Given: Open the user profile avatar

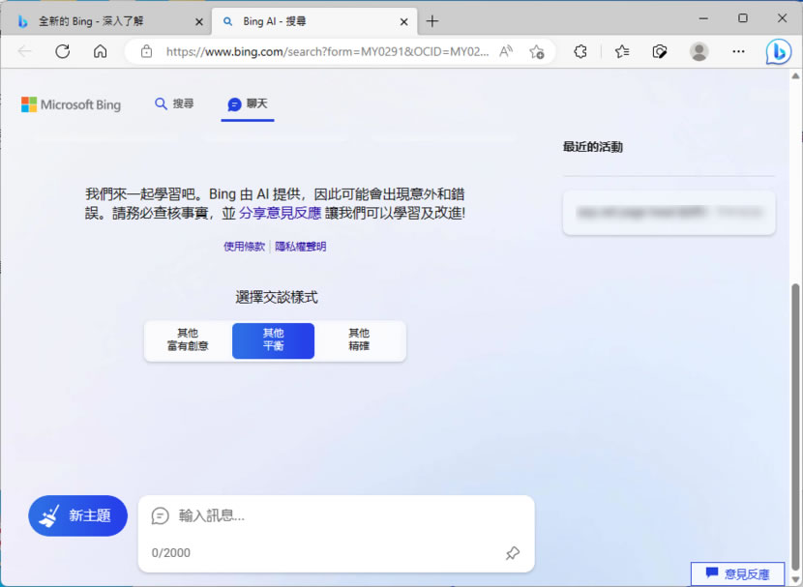Looking at the screenshot, I should coord(699,51).
